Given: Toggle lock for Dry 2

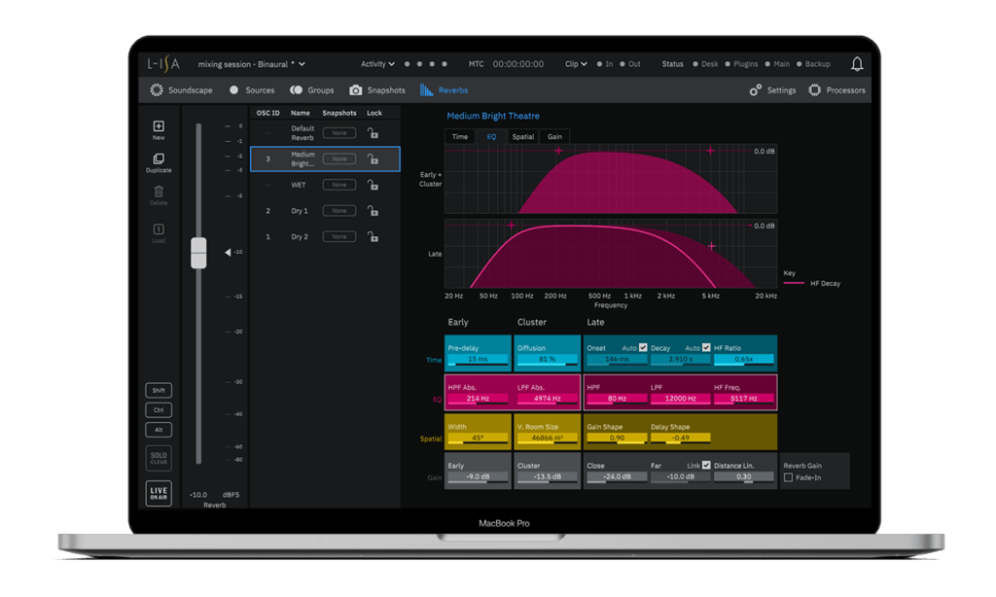Looking at the screenshot, I should tap(373, 237).
